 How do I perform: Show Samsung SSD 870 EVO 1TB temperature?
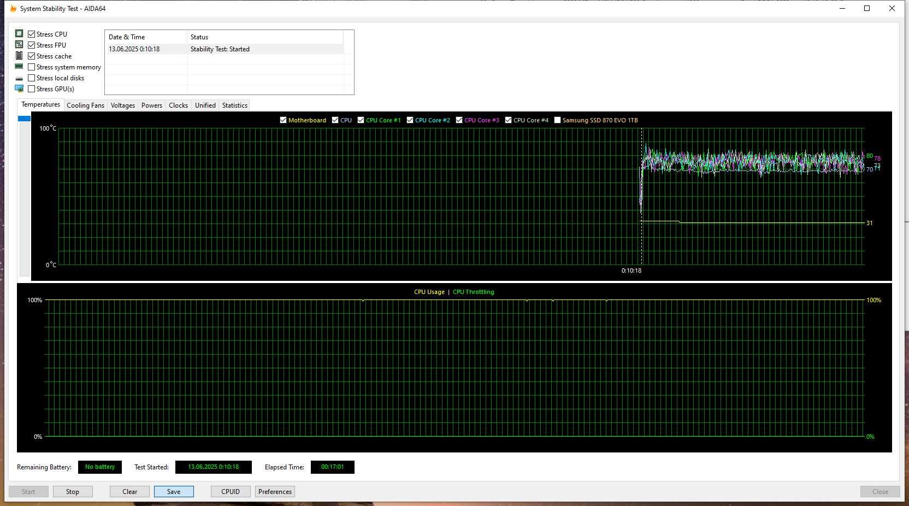coord(557,120)
